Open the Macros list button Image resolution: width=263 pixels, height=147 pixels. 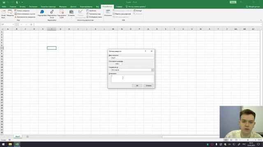point(10,13)
